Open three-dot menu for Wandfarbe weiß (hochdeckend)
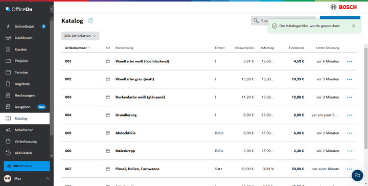 [350, 61]
